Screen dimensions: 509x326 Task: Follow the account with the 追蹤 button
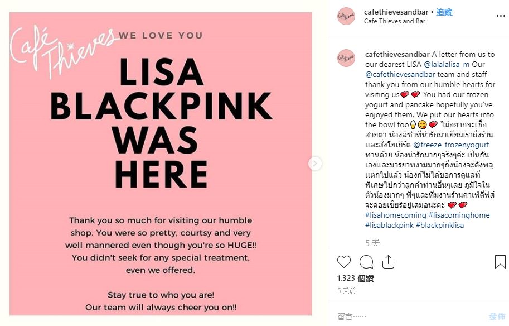(x=444, y=12)
